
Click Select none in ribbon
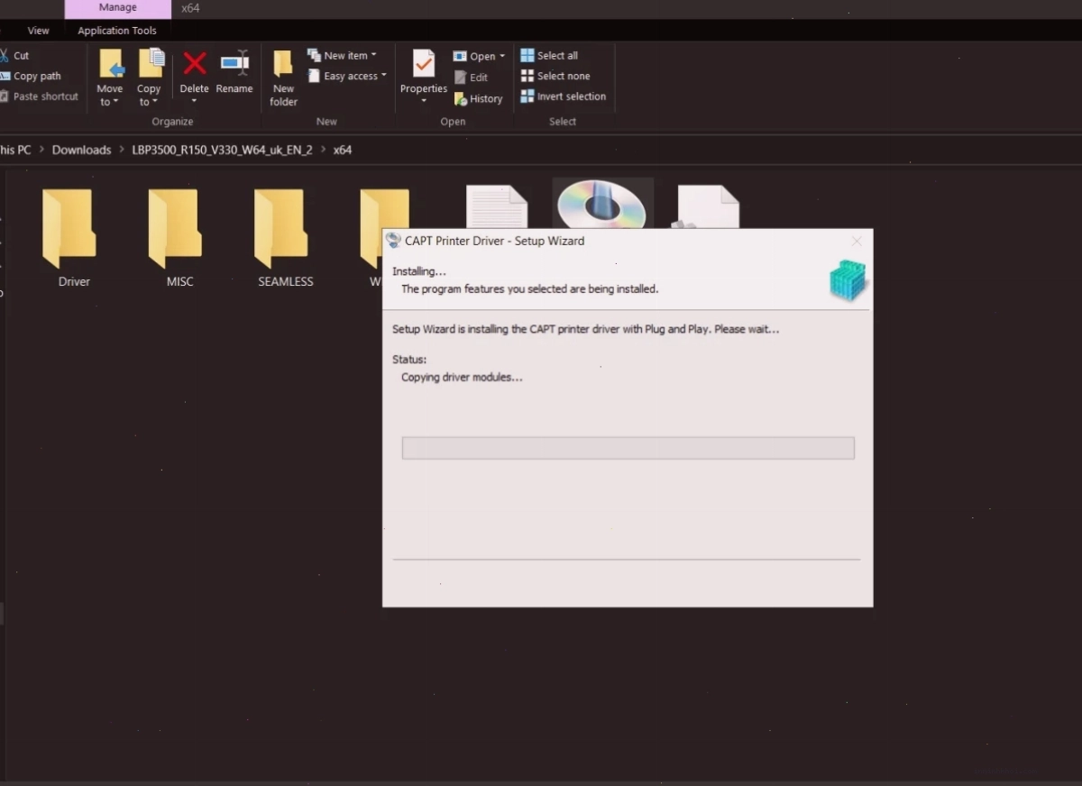tap(555, 76)
